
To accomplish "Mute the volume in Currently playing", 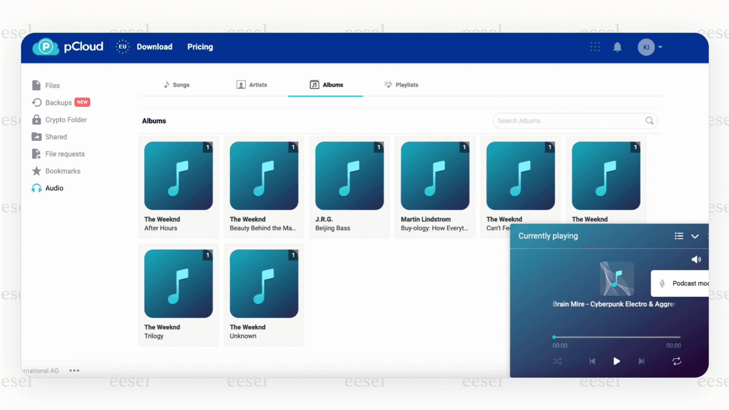I will [696, 259].
